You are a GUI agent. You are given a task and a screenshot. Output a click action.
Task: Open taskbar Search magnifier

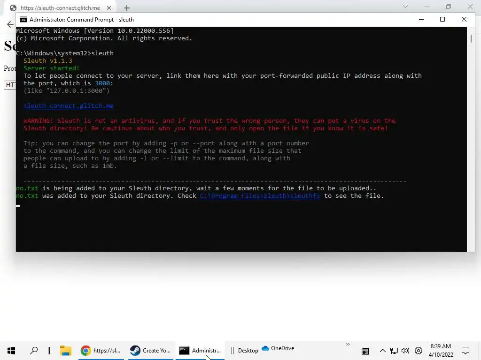click(x=34, y=351)
